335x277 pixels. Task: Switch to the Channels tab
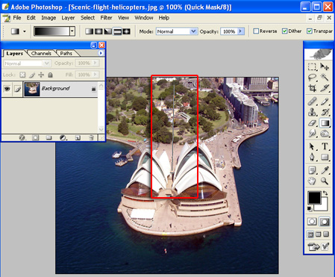point(41,53)
